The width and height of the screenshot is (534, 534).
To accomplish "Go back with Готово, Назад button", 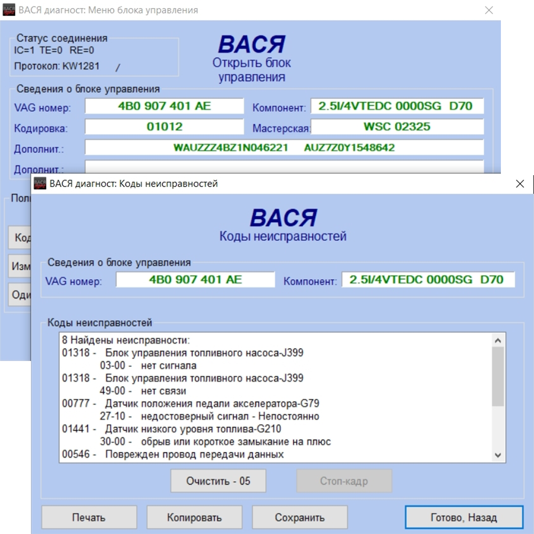I will point(464,517).
